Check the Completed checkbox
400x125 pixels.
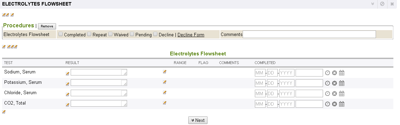click(61, 34)
